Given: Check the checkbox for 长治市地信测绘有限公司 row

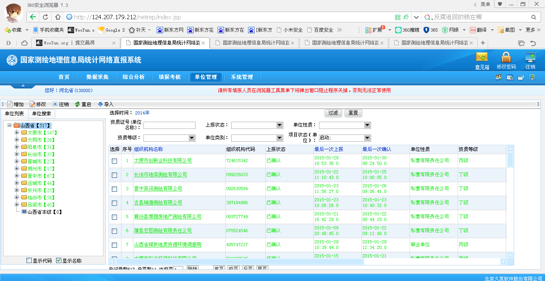Looking at the screenshot, I should (115, 175).
